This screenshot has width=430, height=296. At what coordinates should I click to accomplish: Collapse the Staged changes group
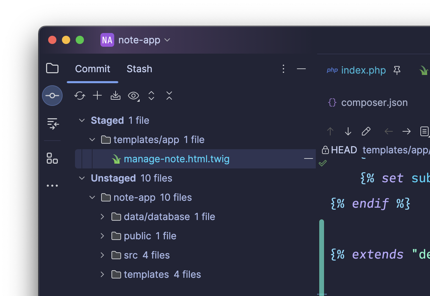coord(82,120)
